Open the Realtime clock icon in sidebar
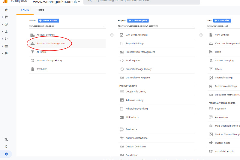Image resolution: width=240 pixels, height=160 pixels. [x=6, y=24]
